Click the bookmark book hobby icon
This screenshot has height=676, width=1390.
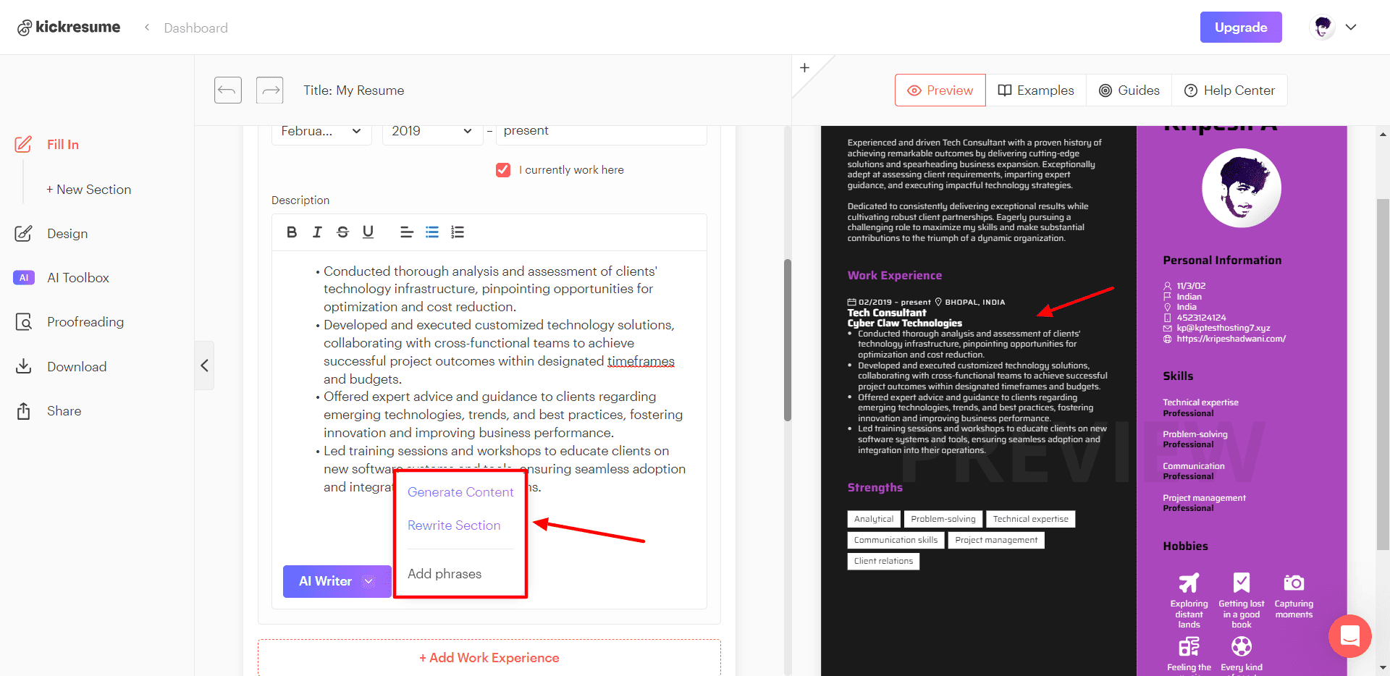pyautogui.click(x=1242, y=583)
